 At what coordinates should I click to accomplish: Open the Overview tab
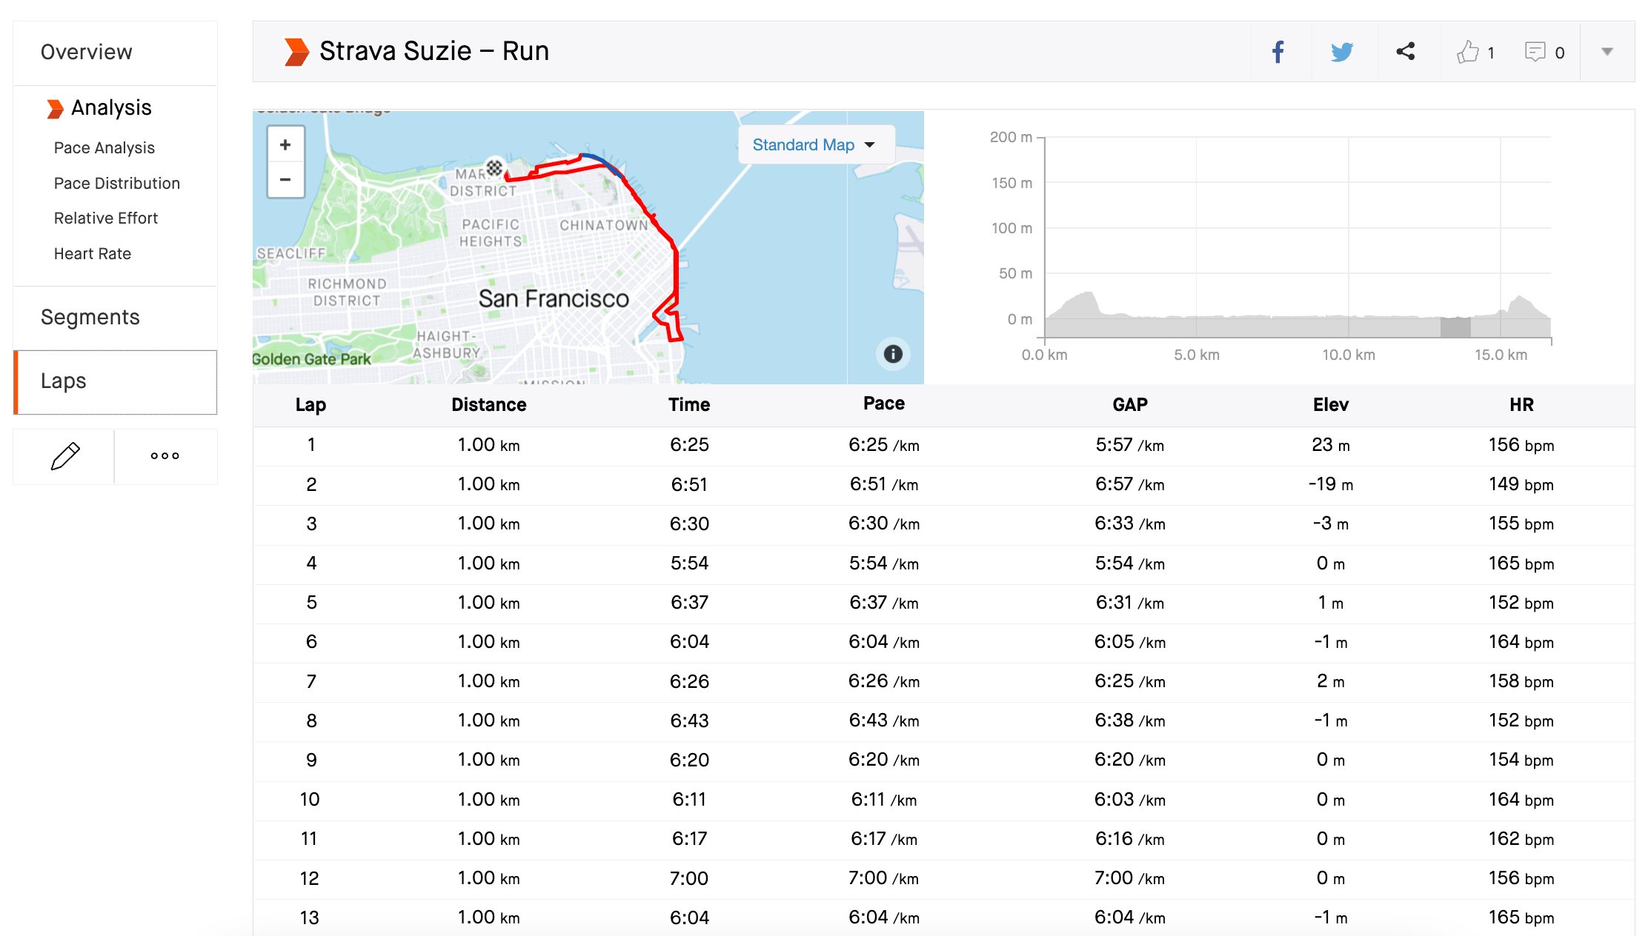point(86,52)
